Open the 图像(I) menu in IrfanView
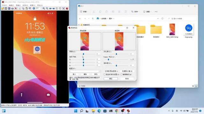 coord(18,5)
